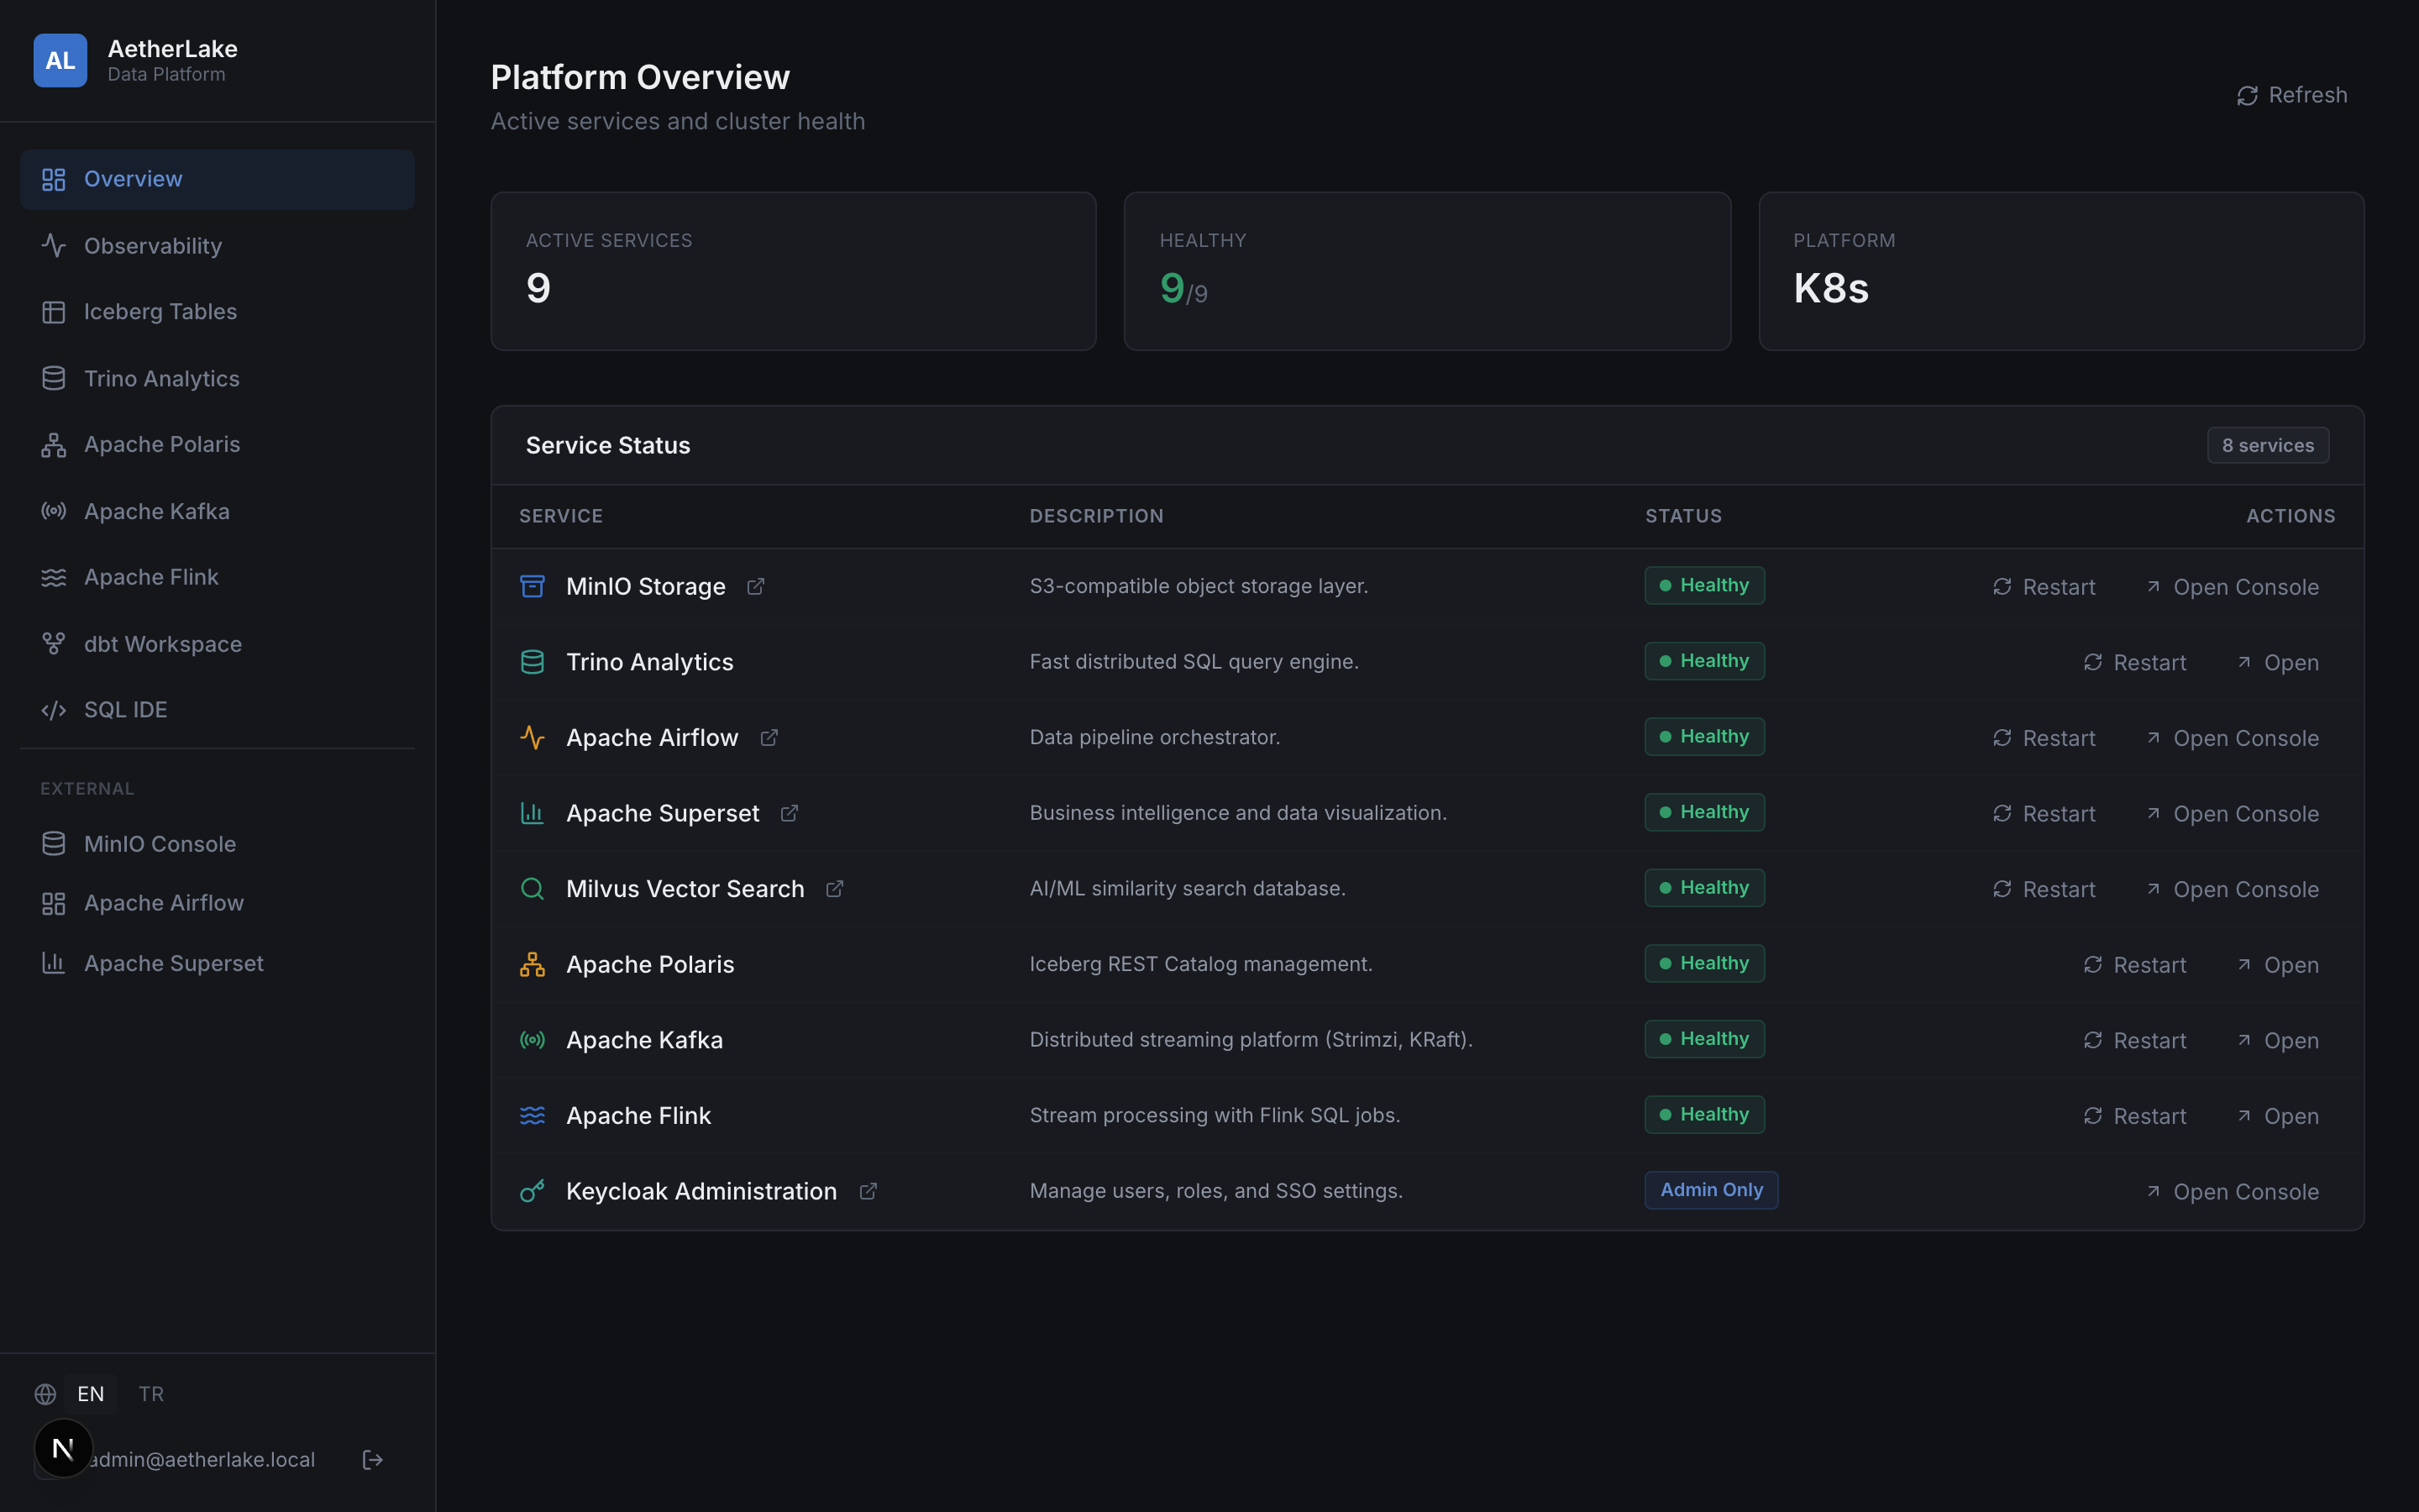Click the MinIO Storage archive icon

(533, 586)
